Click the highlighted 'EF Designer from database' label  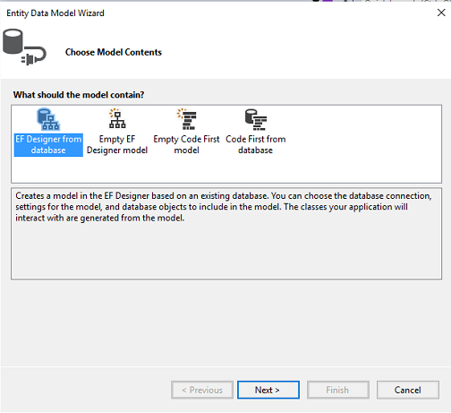[x=48, y=144]
